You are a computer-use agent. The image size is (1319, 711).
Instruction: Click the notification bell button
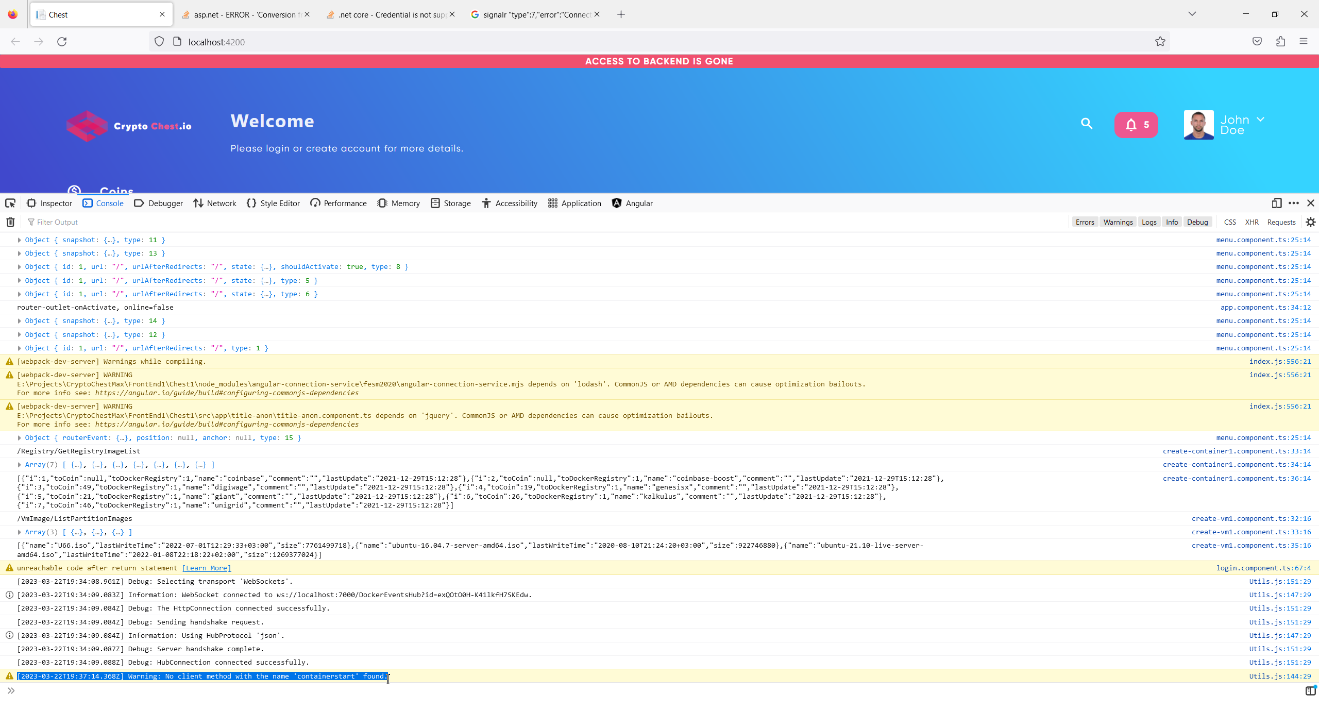1136,125
